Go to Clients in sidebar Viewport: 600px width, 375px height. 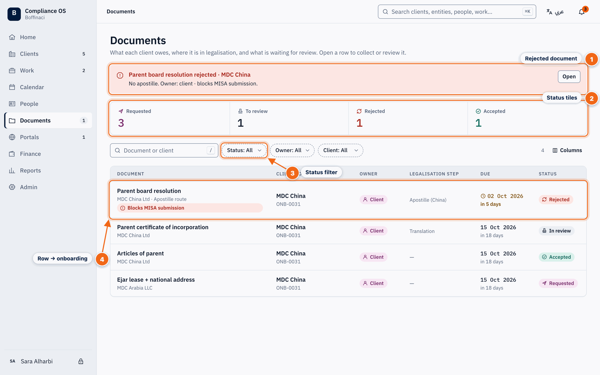(48, 54)
